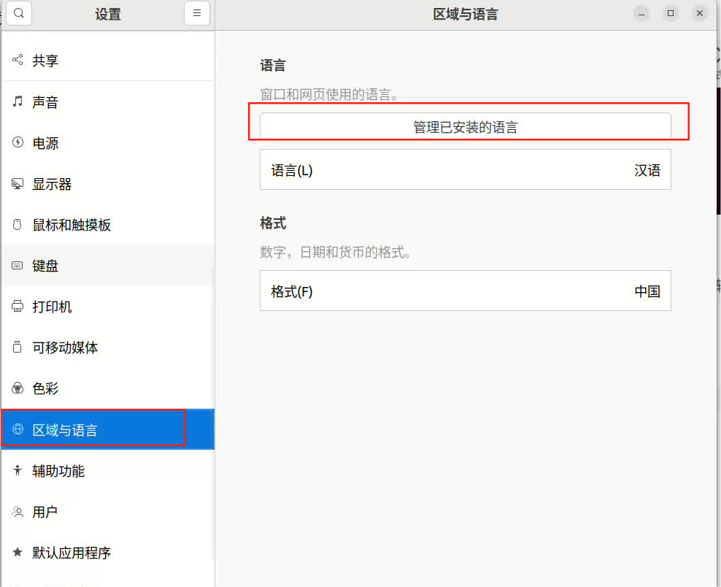Click the removable media icon beside 可移动媒体

(x=18, y=347)
